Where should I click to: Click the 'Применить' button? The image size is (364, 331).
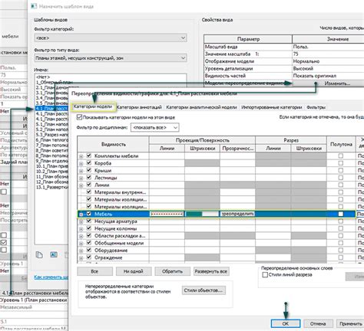click(350, 323)
